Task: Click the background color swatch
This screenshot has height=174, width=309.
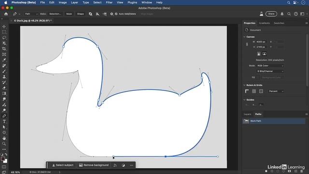Action: [x=5, y=161]
